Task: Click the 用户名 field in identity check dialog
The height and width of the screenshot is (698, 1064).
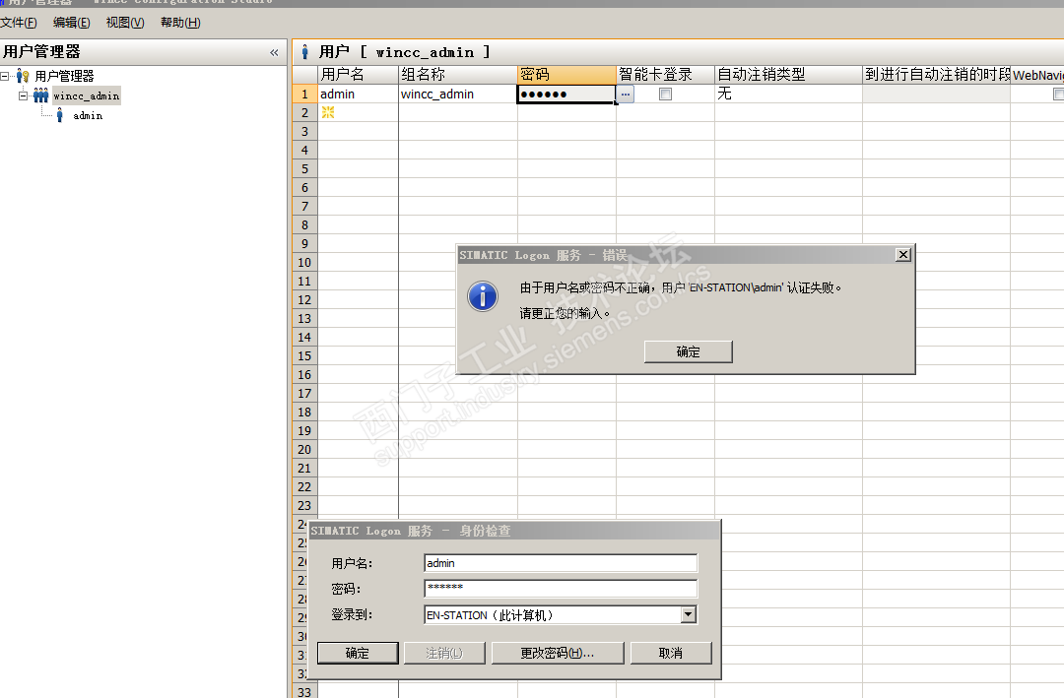Action: 561,563
